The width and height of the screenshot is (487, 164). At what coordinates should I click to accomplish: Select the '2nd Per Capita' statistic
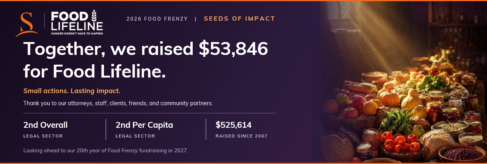[144, 125]
